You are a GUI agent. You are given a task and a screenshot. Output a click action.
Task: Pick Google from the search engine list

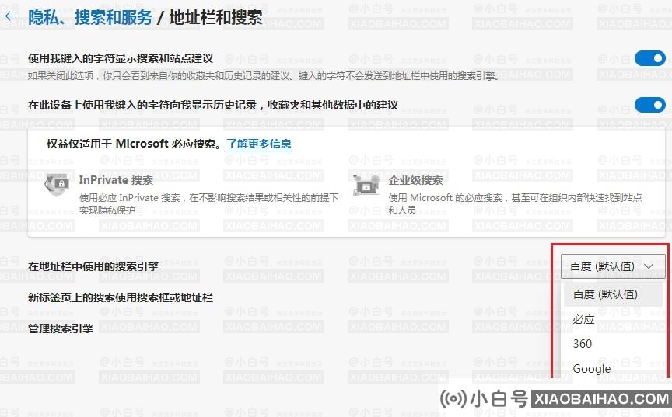point(592,369)
